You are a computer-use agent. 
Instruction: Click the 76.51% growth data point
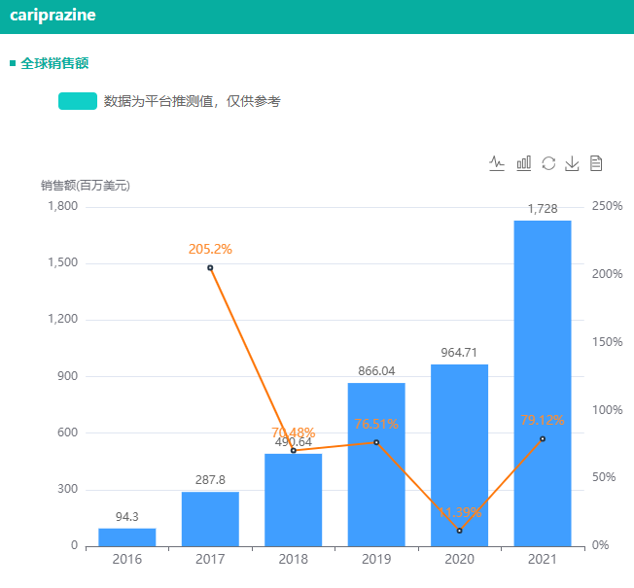click(x=376, y=442)
